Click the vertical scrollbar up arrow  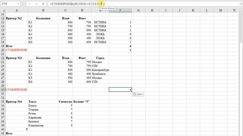point(241,10)
